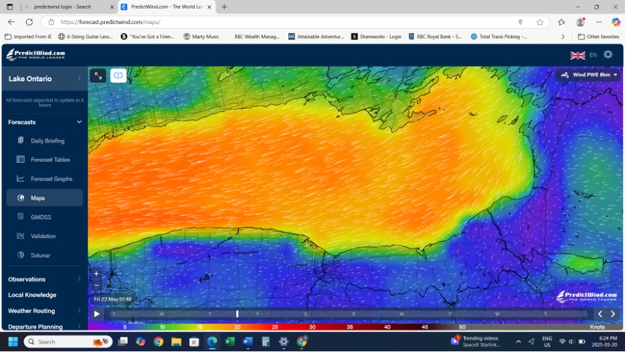Click the fullscreen expand map icon
This screenshot has height=352, width=625.
[x=97, y=76]
